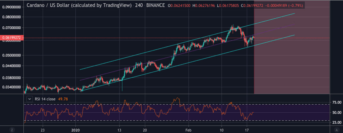Click the 0.08000000 price axis label
This screenshot has height=133, width=343.
tap(11, 17)
